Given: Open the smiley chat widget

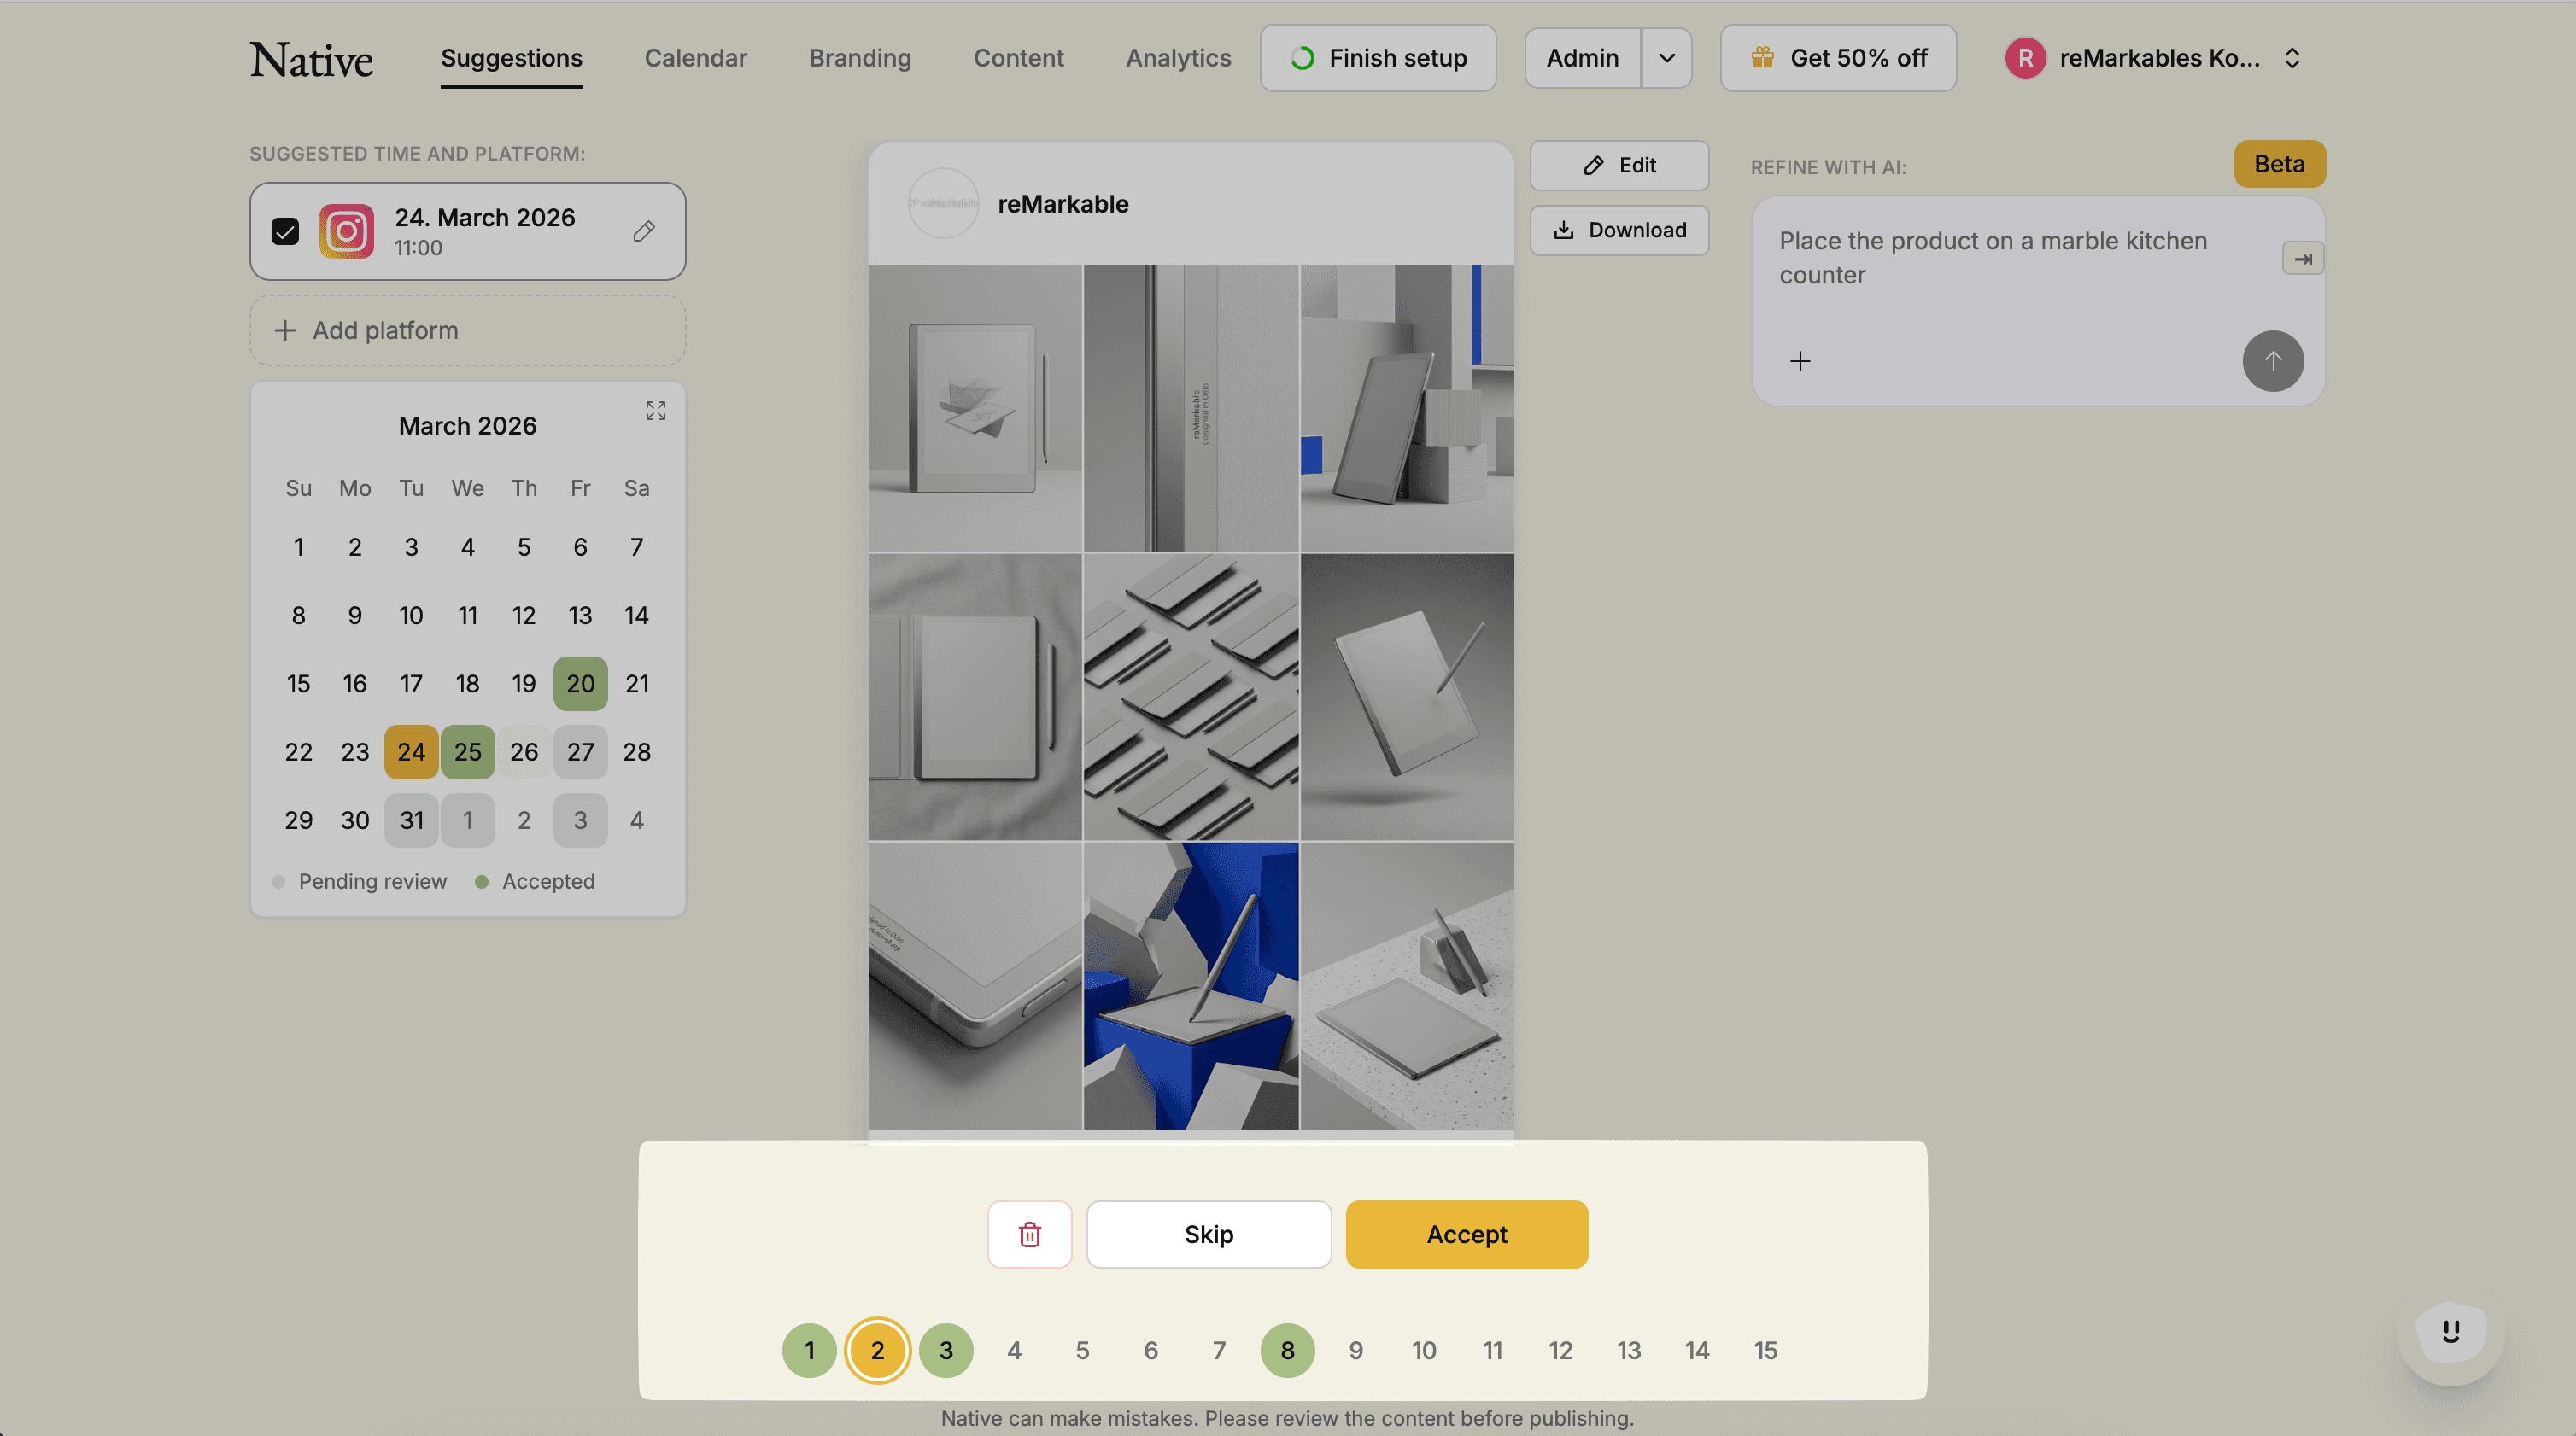Looking at the screenshot, I should (x=2450, y=1332).
